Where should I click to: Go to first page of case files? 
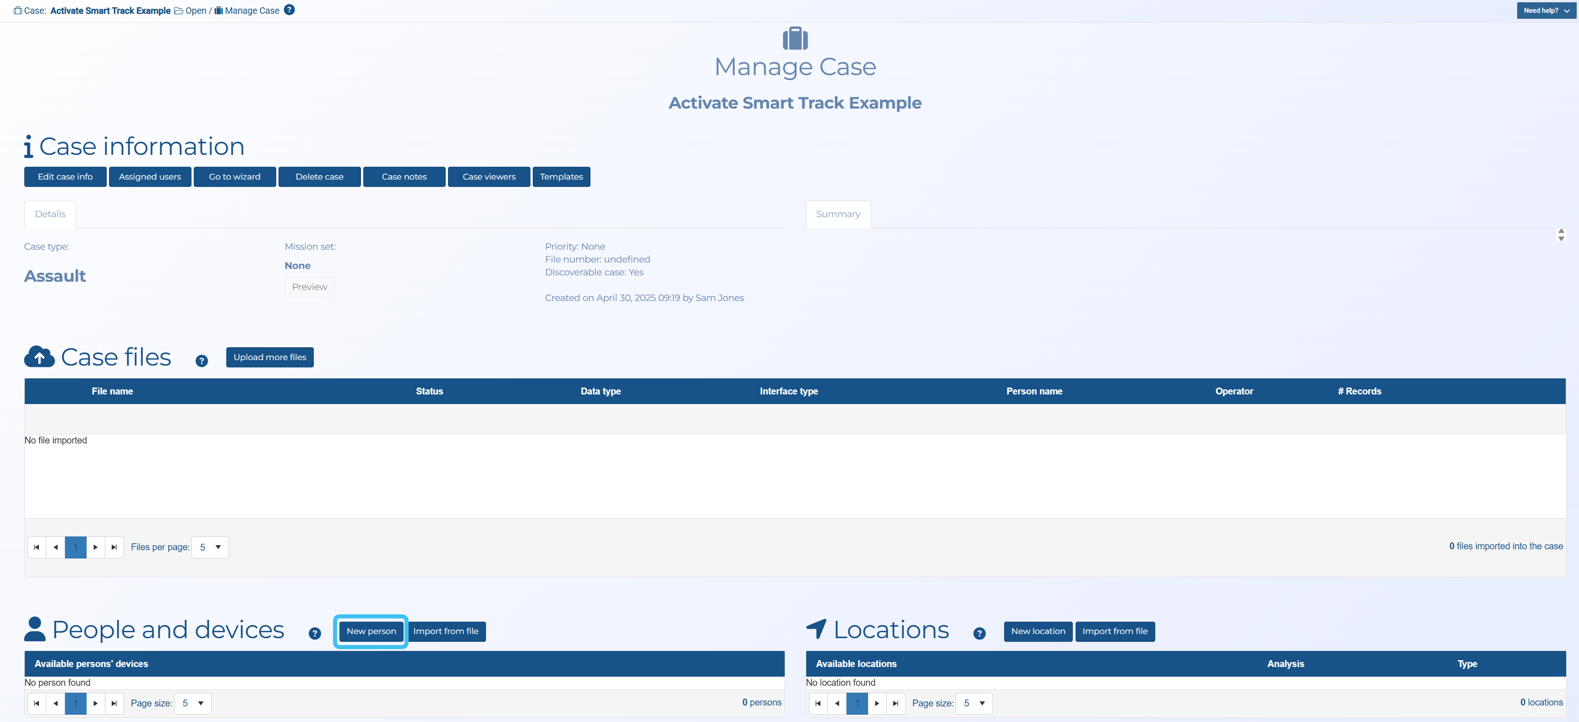[37, 547]
